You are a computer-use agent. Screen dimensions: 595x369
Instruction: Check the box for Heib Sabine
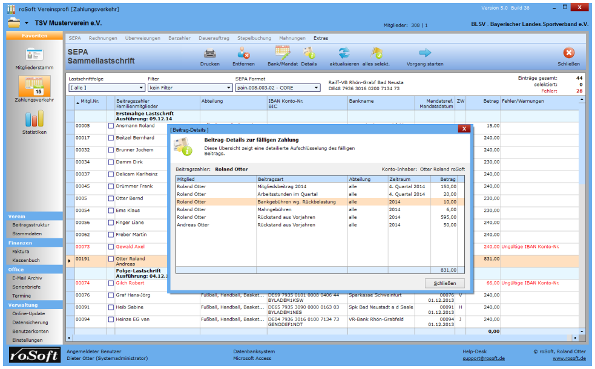(x=111, y=307)
